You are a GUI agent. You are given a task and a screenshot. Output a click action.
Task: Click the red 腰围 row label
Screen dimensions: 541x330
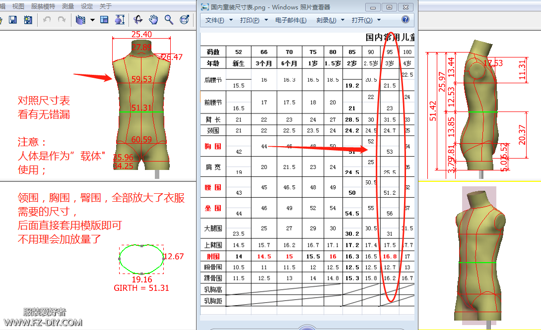click(x=213, y=187)
